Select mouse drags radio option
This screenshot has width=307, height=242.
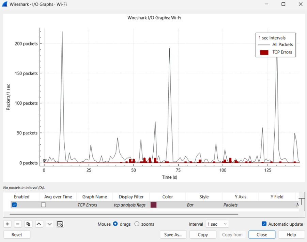115,224
